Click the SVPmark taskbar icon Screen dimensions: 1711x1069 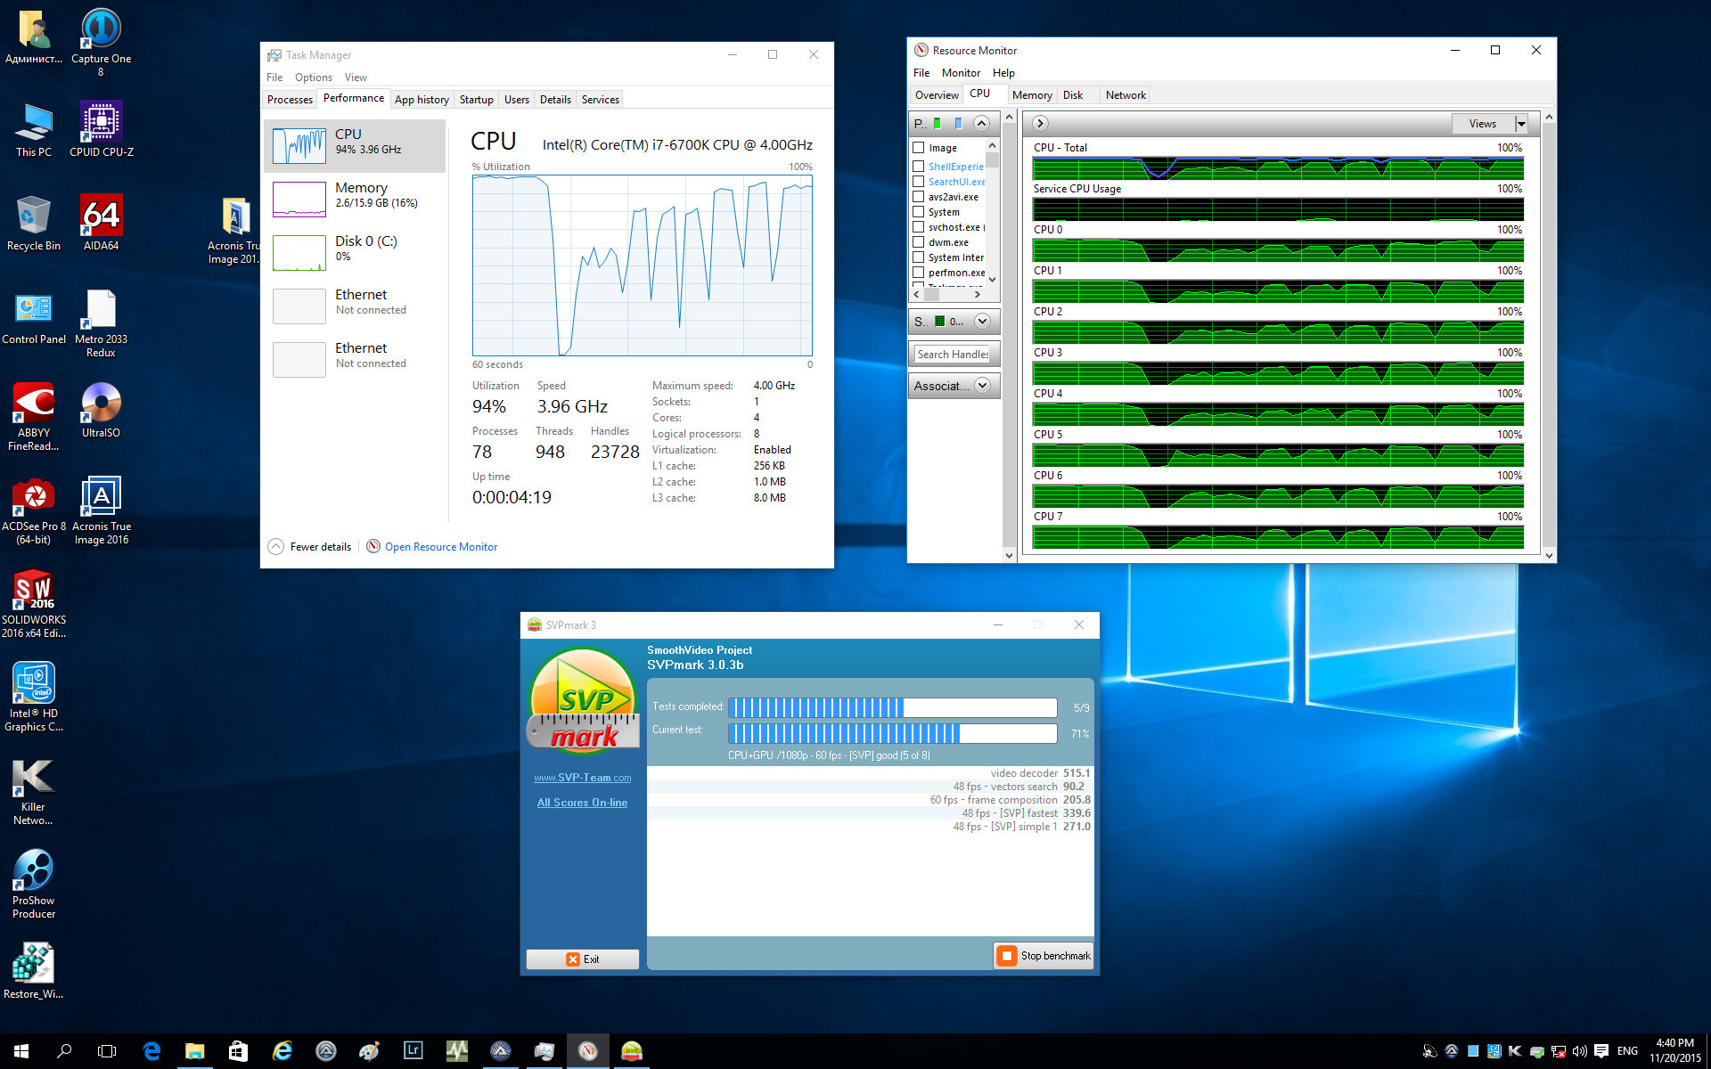[x=631, y=1051]
